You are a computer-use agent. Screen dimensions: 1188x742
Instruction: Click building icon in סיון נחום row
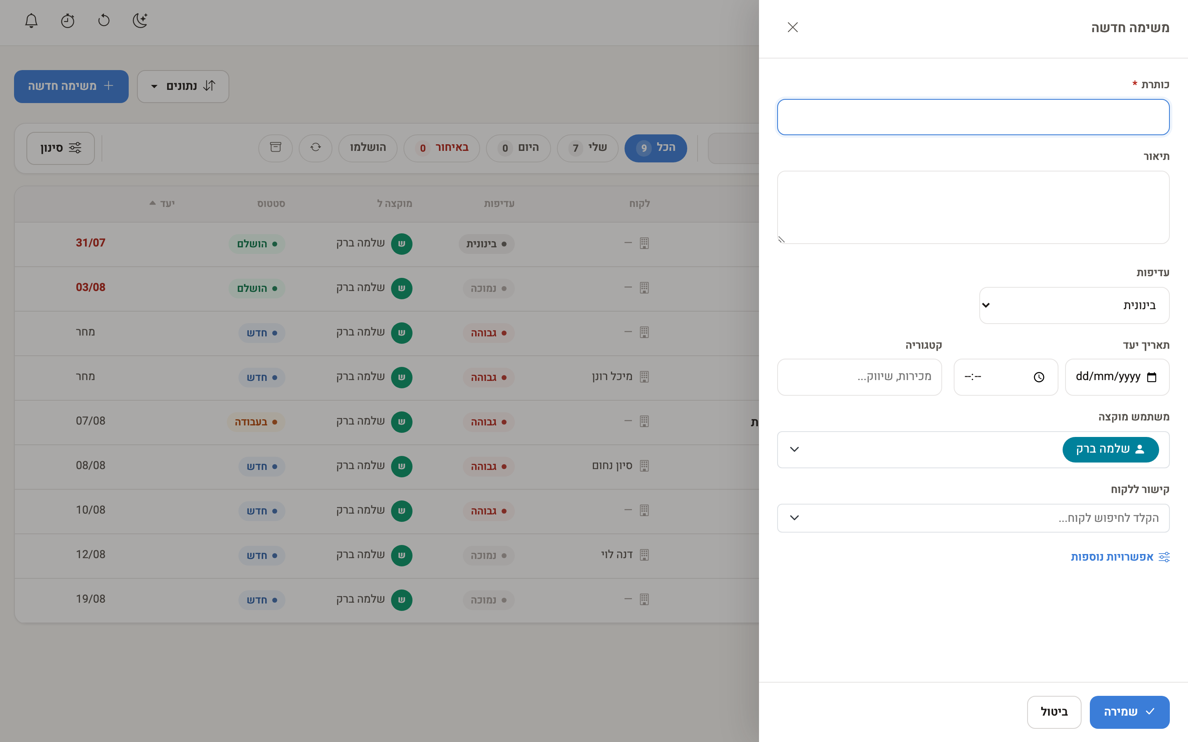tap(645, 466)
